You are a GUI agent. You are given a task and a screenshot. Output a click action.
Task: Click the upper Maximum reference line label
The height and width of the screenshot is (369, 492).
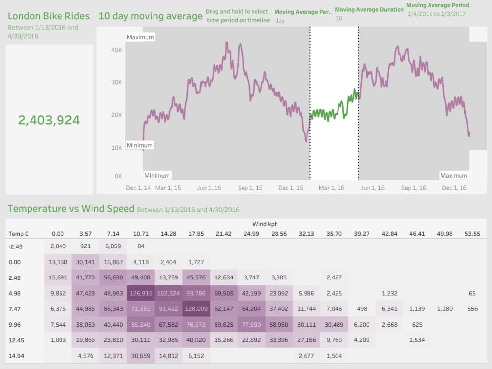click(140, 36)
